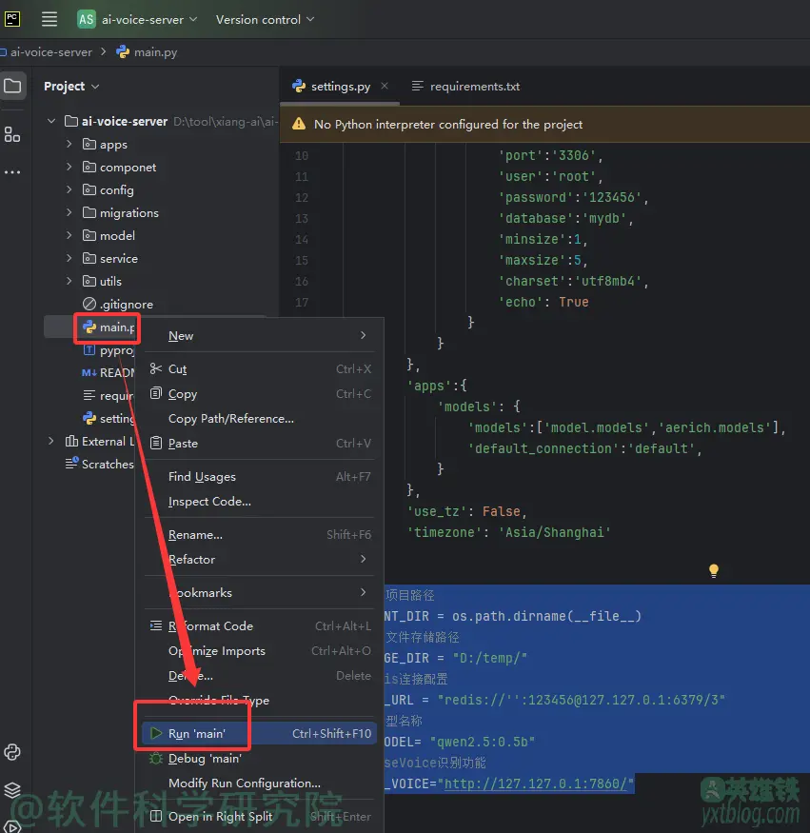Select the README markdown file
The width and height of the screenshot is (810, 833).
[109, 372]
